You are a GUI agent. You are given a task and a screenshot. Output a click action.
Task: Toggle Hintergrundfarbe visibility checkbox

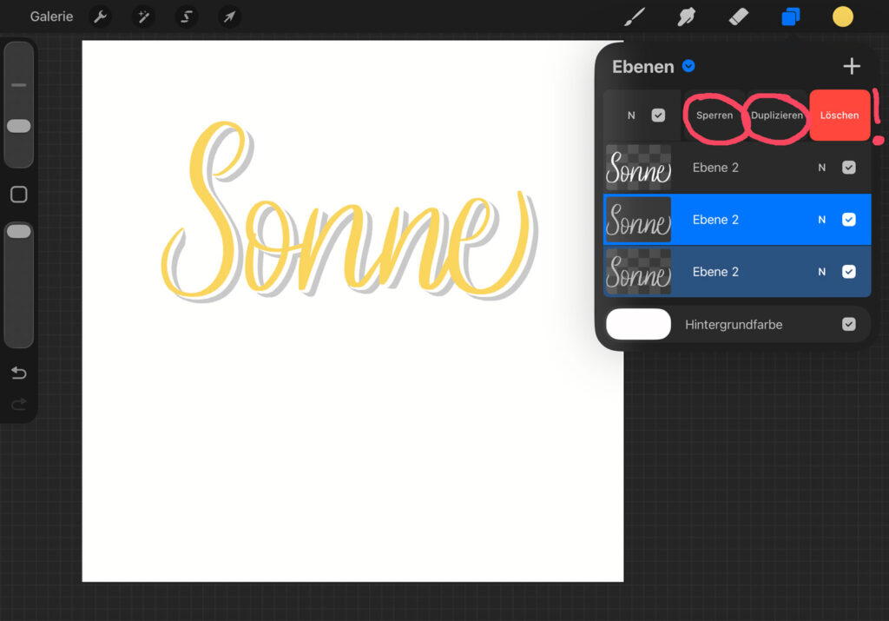point(849,324)
